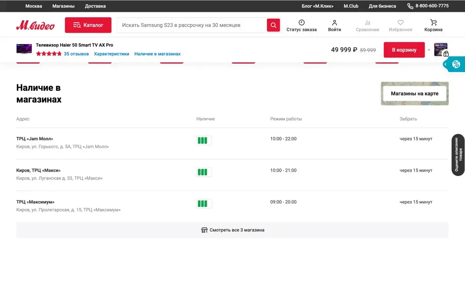The image size is (465, 282).
Task: Click the phone handset icon
Action: pyautogui.click(x=410, y=6)
